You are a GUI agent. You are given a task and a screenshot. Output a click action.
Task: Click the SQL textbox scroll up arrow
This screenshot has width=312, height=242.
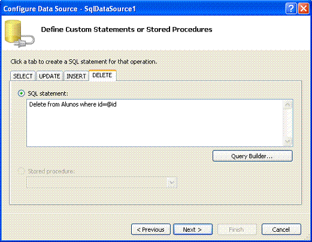[288, 104]
